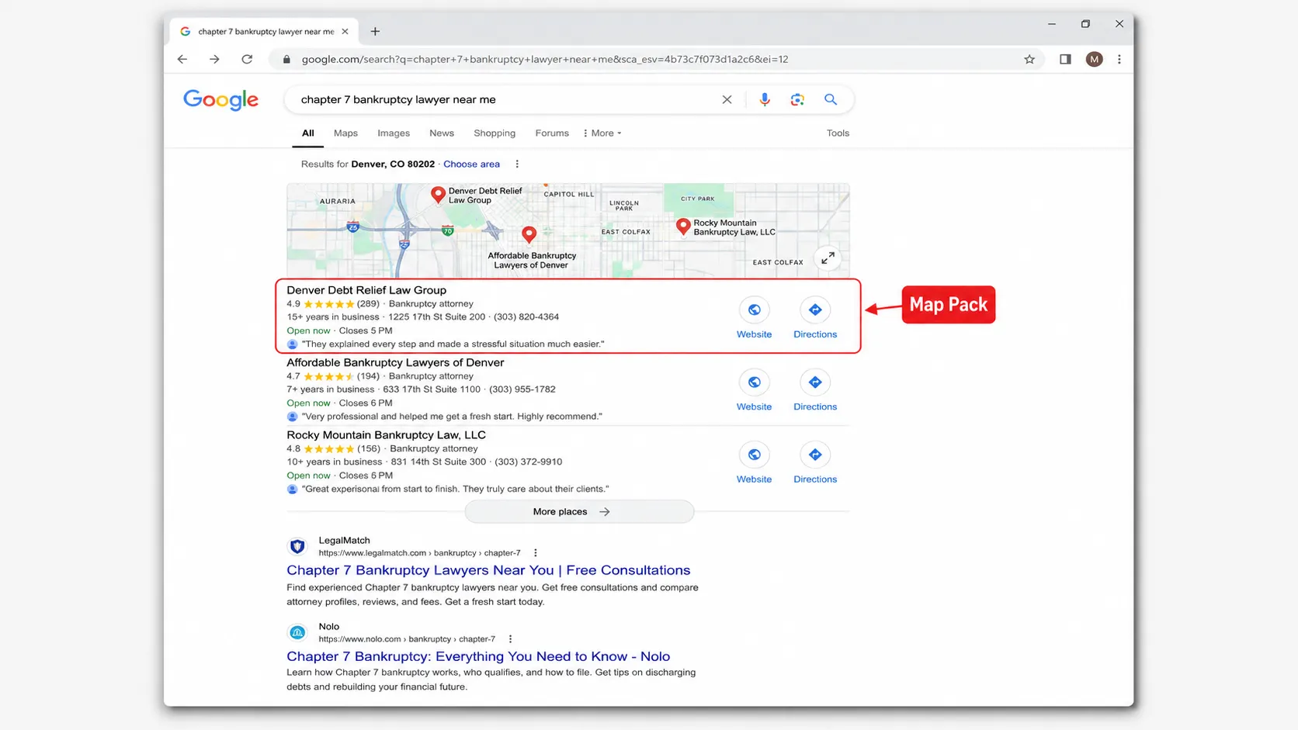This screenshot has width=1298, height=730.
Task: Open Website for Rocky Mountain Bankruptcy Law
Action: [754, 463]
